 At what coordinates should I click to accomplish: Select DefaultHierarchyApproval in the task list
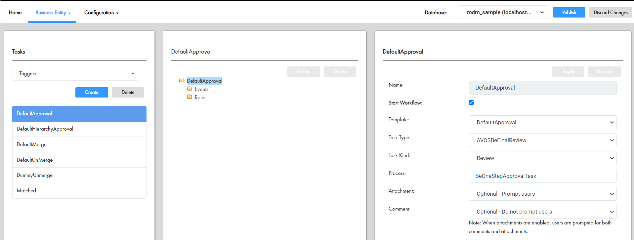[x=79, y=129]
